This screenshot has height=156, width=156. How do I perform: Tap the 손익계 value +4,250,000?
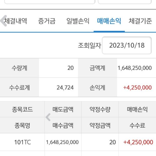click(x=138, y=87)
